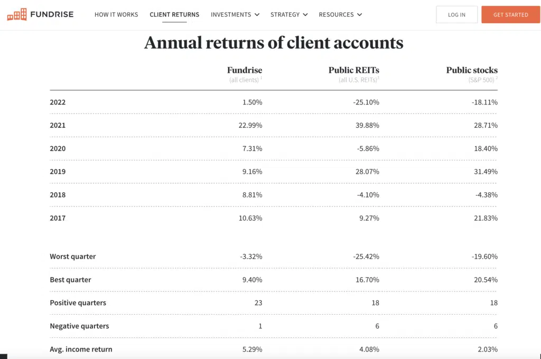Click the Fundrise column header

click(x=244, y=70)
